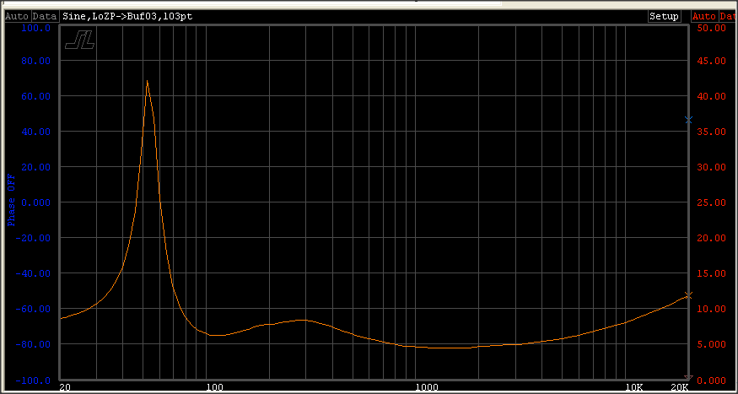The height and width of the screenshot is (394, 738).
Task: Click the blue -60.00 value on the left axis
Action: 33,309
